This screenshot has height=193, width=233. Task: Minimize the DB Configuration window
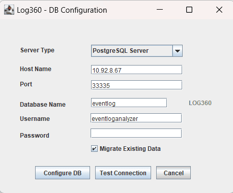click(160, 10)
